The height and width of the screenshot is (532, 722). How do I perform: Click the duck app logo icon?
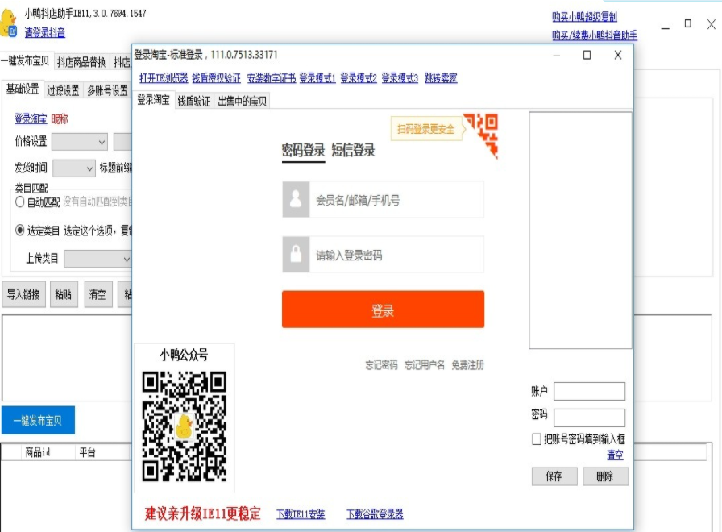pos(9,23)
